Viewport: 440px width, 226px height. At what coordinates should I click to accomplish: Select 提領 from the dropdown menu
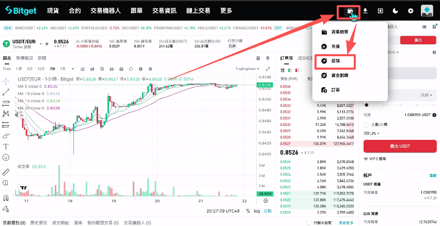tap(336, 61)
